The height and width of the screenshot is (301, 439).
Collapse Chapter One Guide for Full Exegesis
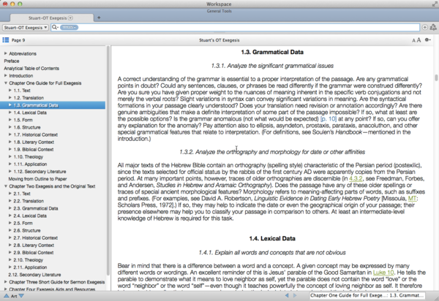tap(7, 83)
